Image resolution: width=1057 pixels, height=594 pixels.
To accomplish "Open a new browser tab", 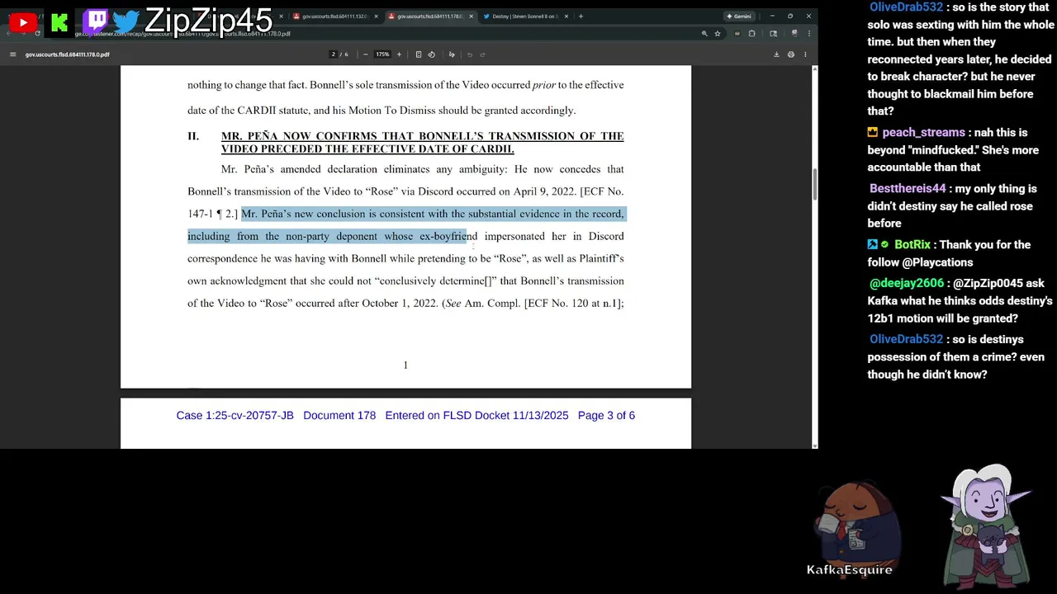I will point(581,16).
